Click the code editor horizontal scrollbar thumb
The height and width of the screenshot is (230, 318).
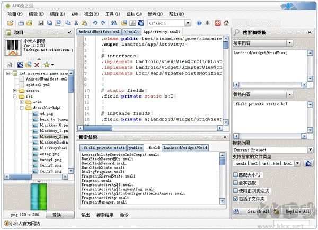coord(98,128)
